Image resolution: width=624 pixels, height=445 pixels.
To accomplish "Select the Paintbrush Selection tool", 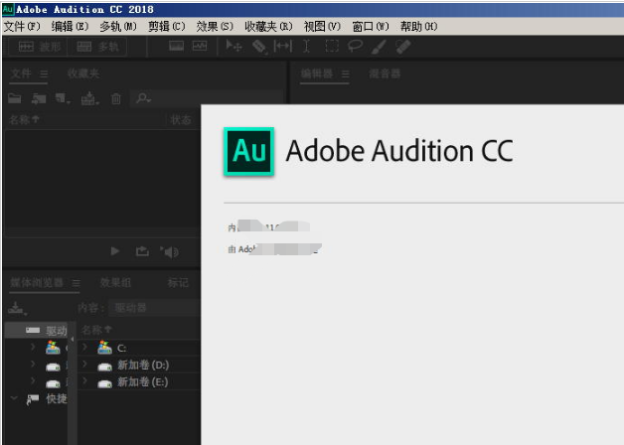I will point(379,47).
